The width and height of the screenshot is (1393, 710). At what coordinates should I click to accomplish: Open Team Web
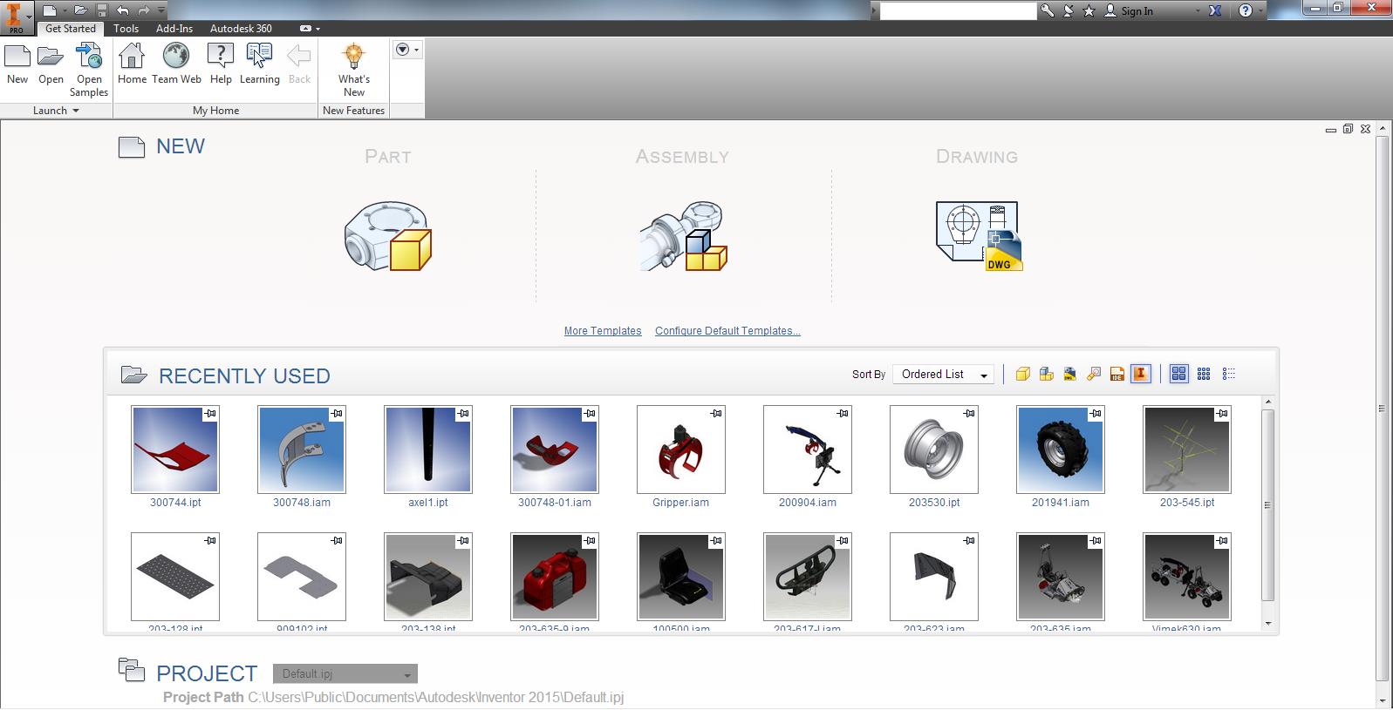click(176, 64)
